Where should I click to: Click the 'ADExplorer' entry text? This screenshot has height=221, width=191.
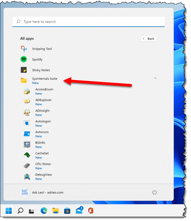(x=43, y=100)
